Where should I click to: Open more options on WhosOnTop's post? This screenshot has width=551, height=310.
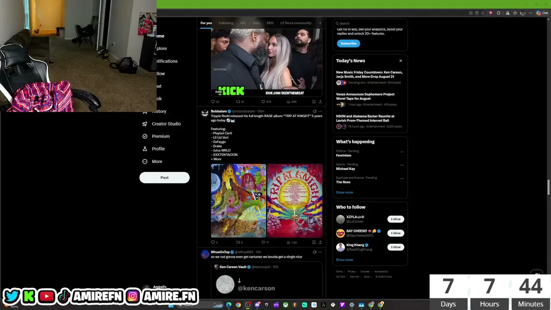320,252
